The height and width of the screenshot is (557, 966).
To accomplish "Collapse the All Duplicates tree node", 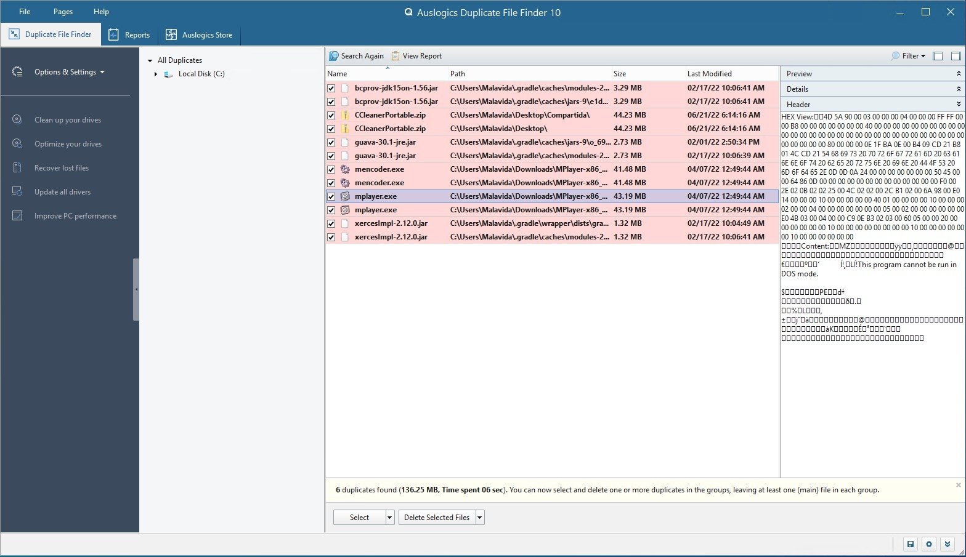I will [150, 60].
